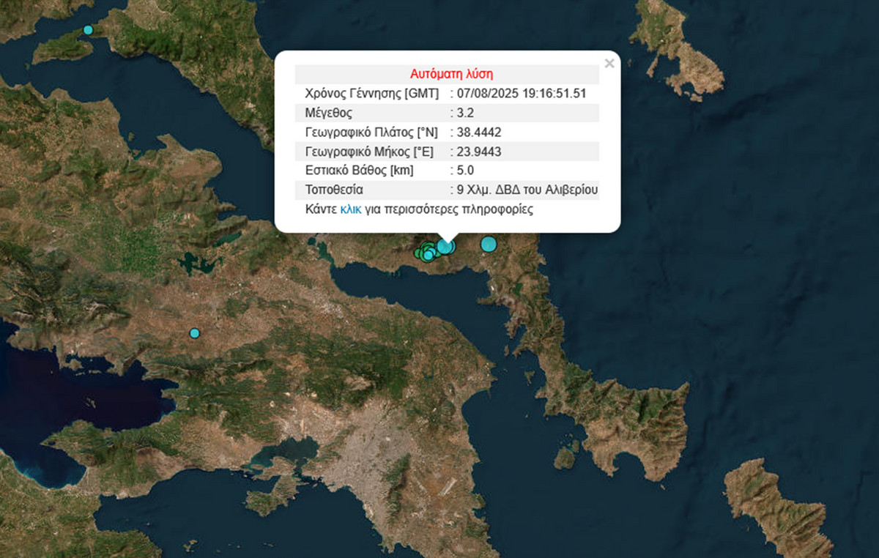The height and width of the screenshot is (558, 879).
Task: Select the longitude value 23.9443
Action: [x=479, y=152]
